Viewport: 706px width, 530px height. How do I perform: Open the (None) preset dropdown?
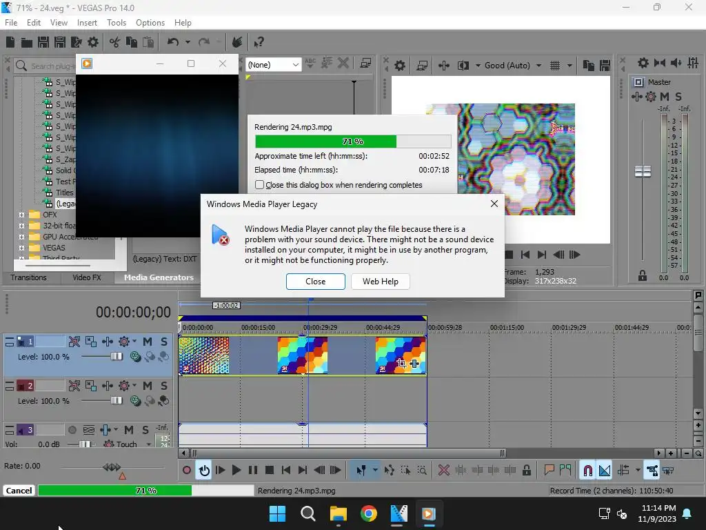click(x=273, y=65)
